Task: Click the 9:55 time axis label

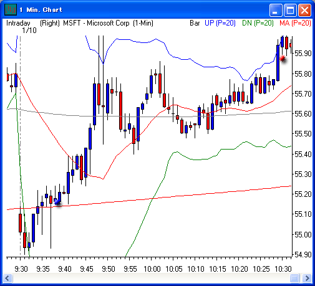Action: click(x=130, y=269)
